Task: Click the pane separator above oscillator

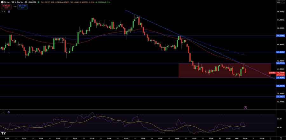Action: click(138, 110)
